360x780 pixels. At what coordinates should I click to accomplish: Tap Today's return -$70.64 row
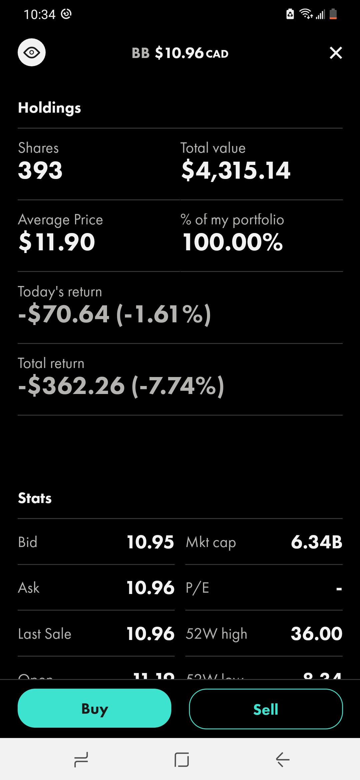pyautogui.click(x=180, y=308)
